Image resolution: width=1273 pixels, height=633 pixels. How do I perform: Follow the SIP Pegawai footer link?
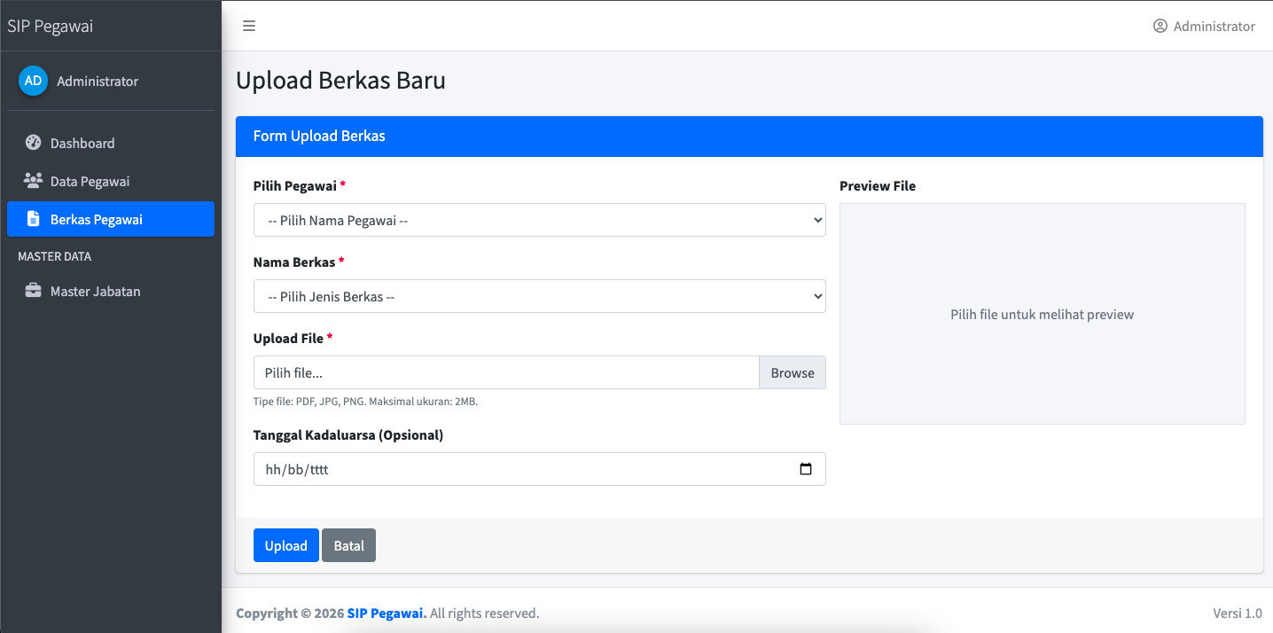pos(387,613)
